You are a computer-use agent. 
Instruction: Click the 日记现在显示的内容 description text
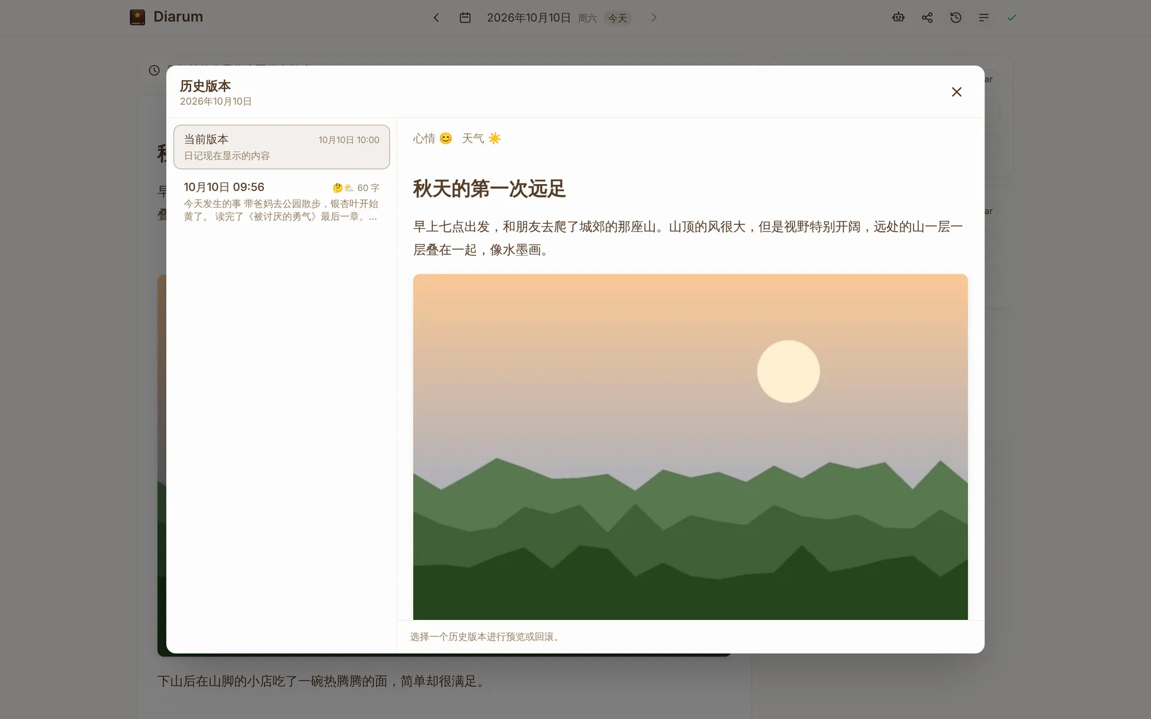(x=227, y=156)
